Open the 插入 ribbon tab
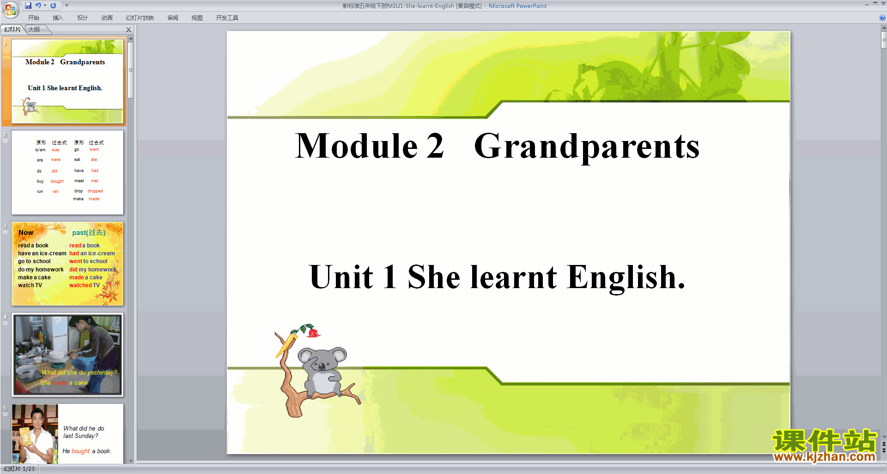The height and width of the screenshot is (474, 887). (58, 18)
